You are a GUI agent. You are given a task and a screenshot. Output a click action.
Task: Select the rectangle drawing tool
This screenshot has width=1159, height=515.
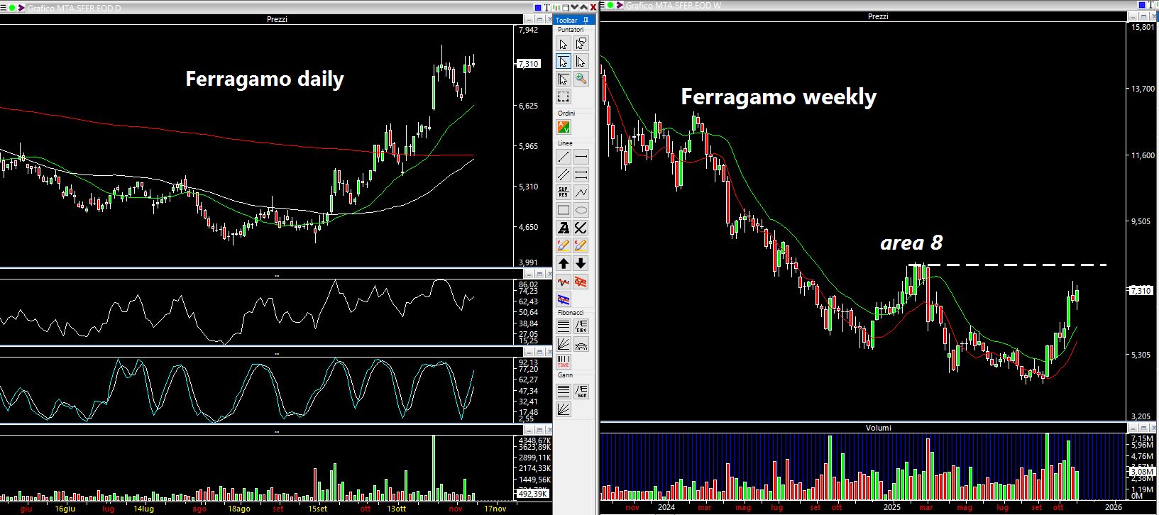564,210
